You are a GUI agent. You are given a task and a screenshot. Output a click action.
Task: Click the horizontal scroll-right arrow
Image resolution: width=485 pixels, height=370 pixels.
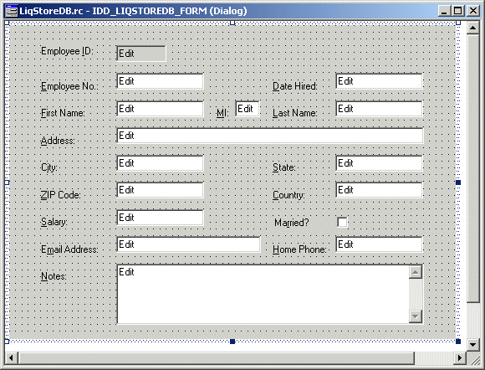(460, 358)
